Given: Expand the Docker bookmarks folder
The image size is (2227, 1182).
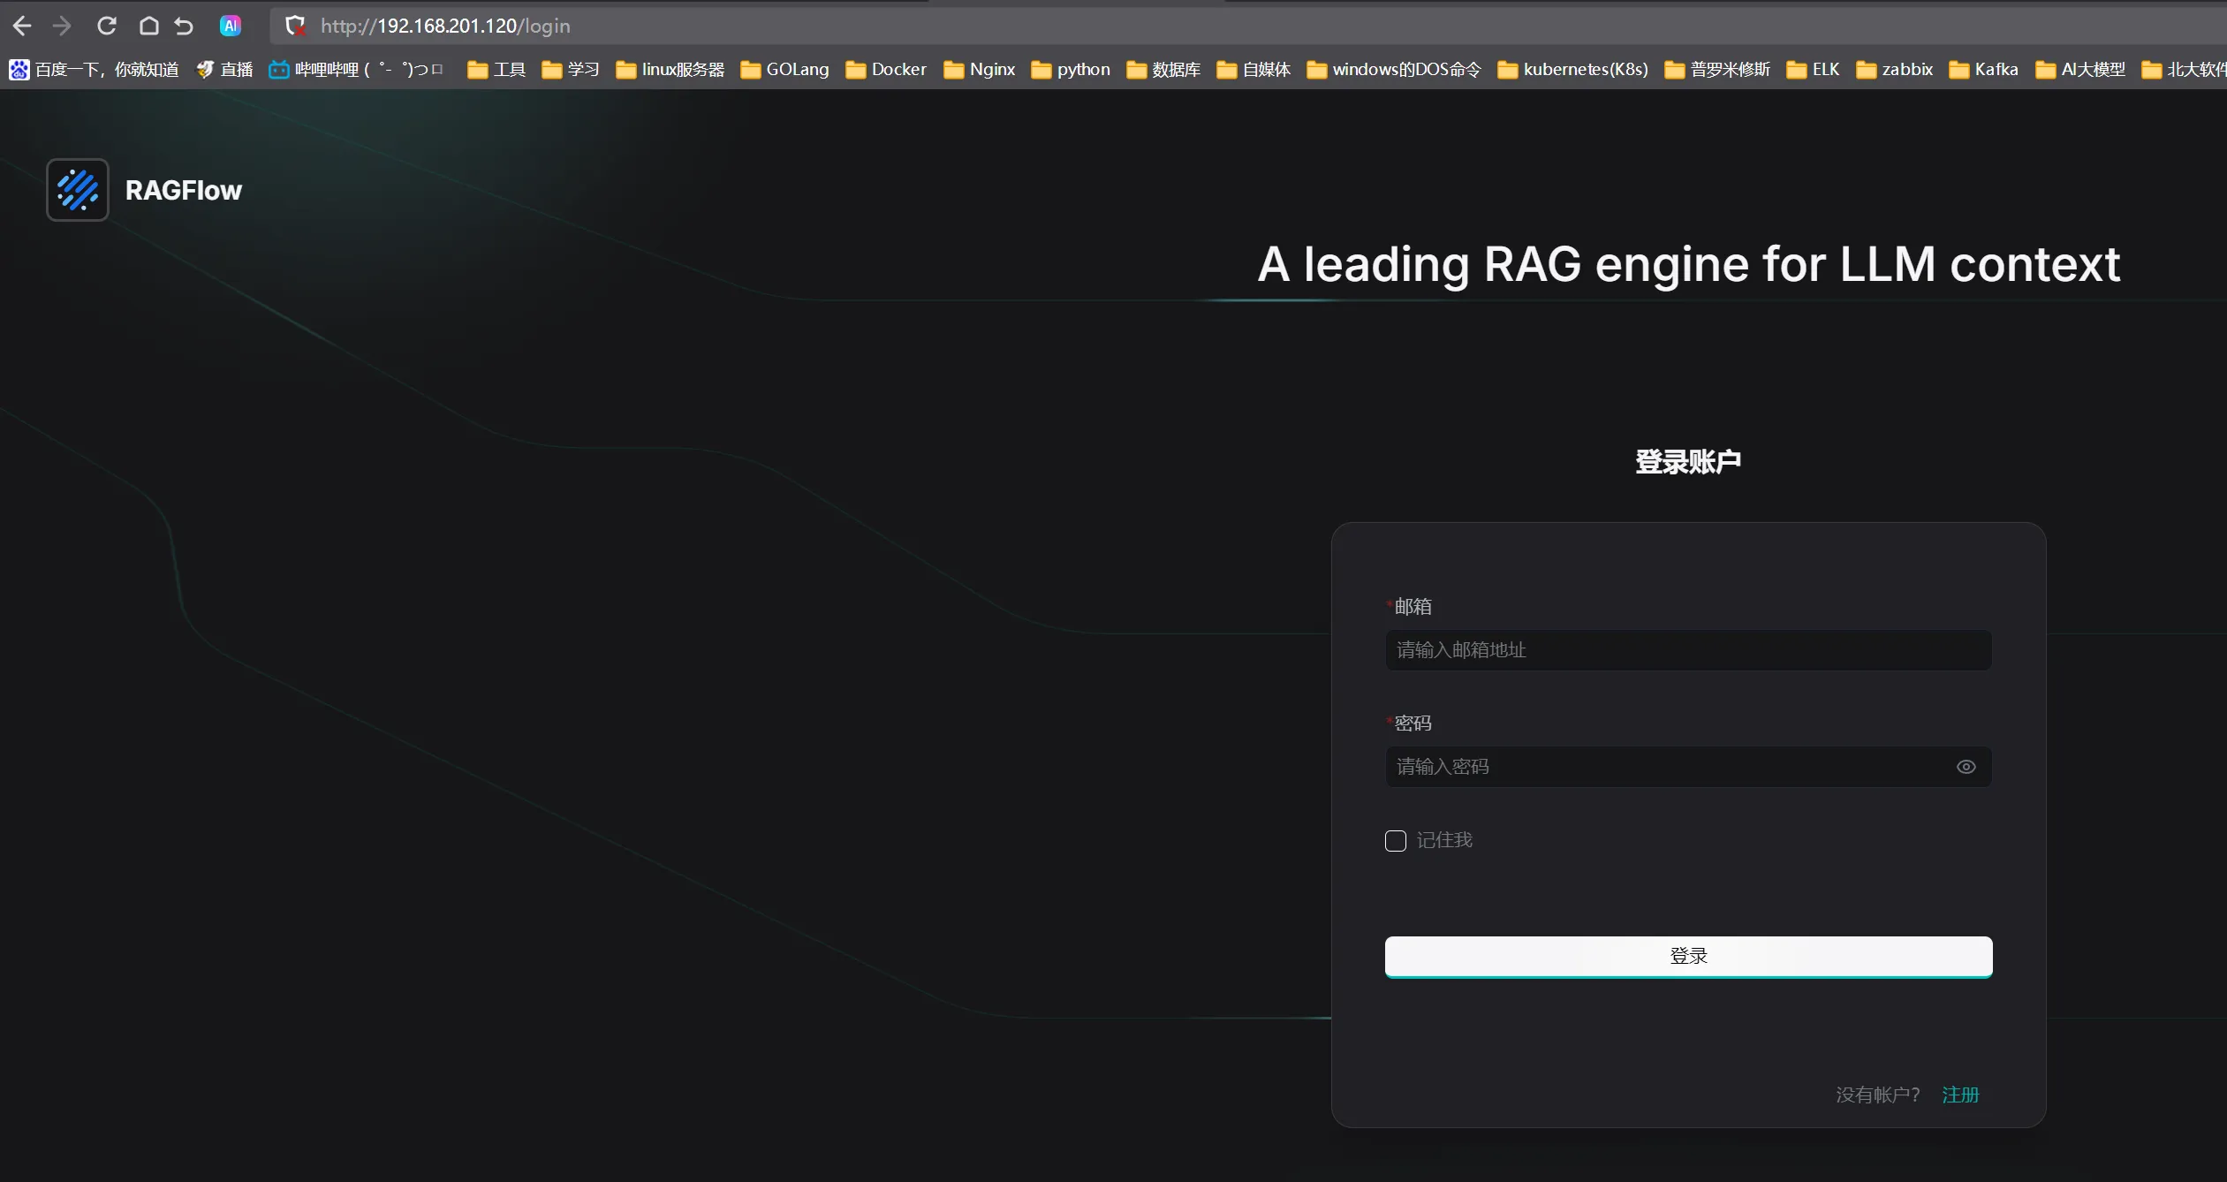Looking at the screenshot, I should [x=886, y=69].
